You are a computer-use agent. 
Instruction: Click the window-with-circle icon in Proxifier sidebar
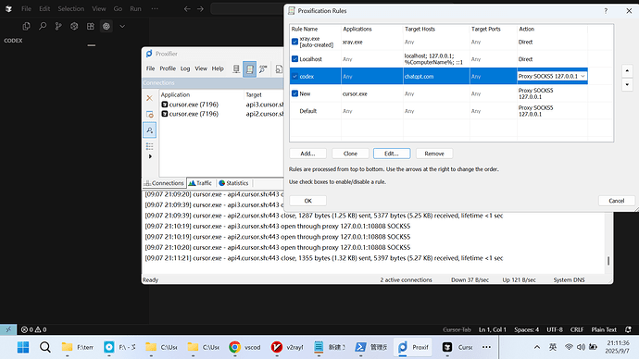[x=149, y=115]
